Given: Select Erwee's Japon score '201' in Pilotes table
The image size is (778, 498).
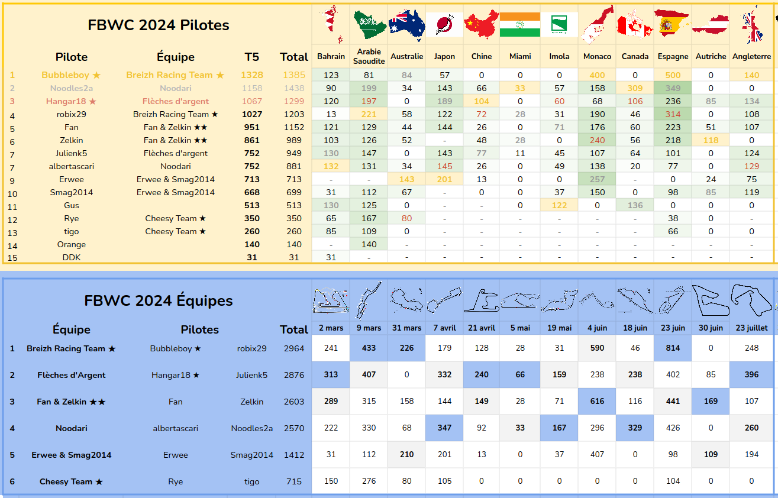Looking at the screenshot, I should click(x=444, y=179).
